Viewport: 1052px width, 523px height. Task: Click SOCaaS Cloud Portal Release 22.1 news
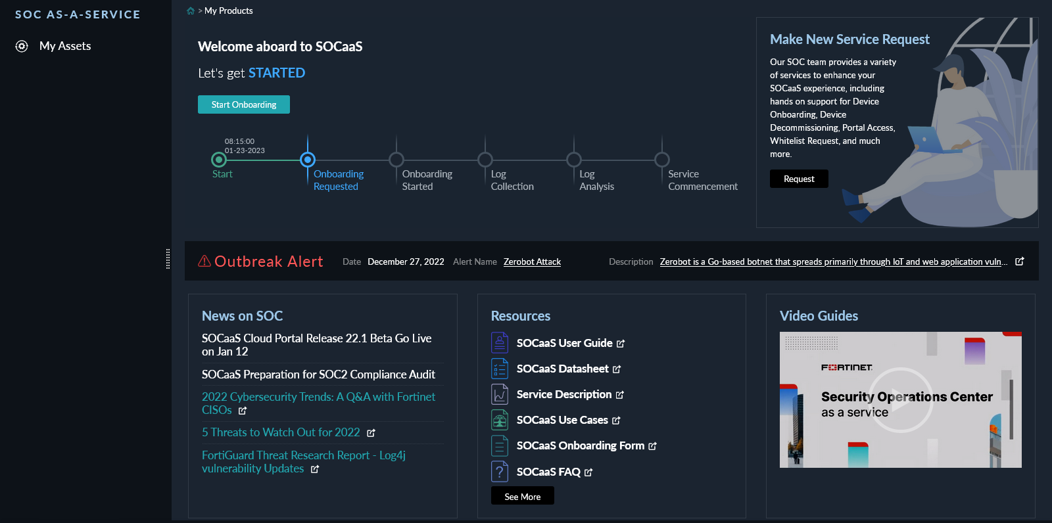[x=317, y=345]
